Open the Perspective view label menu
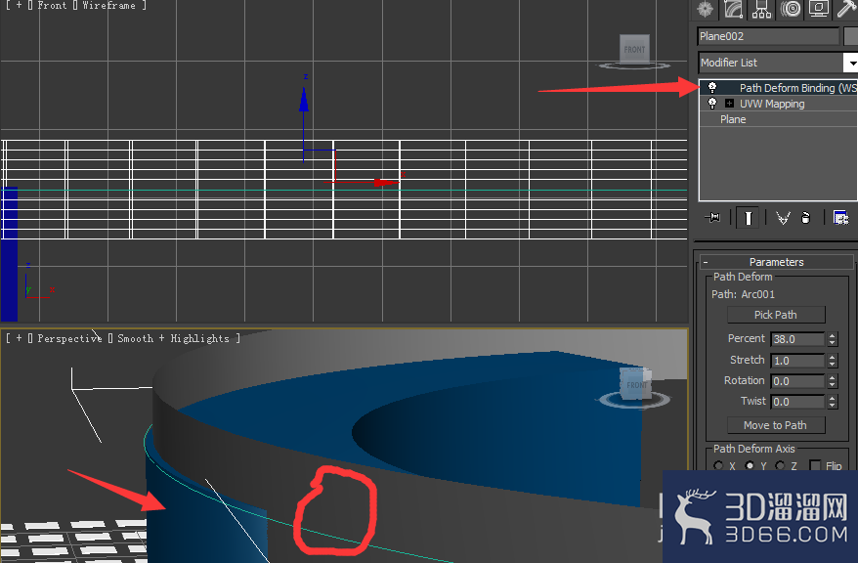The height and width of the screenshot is (563, 858). [69, 338]
